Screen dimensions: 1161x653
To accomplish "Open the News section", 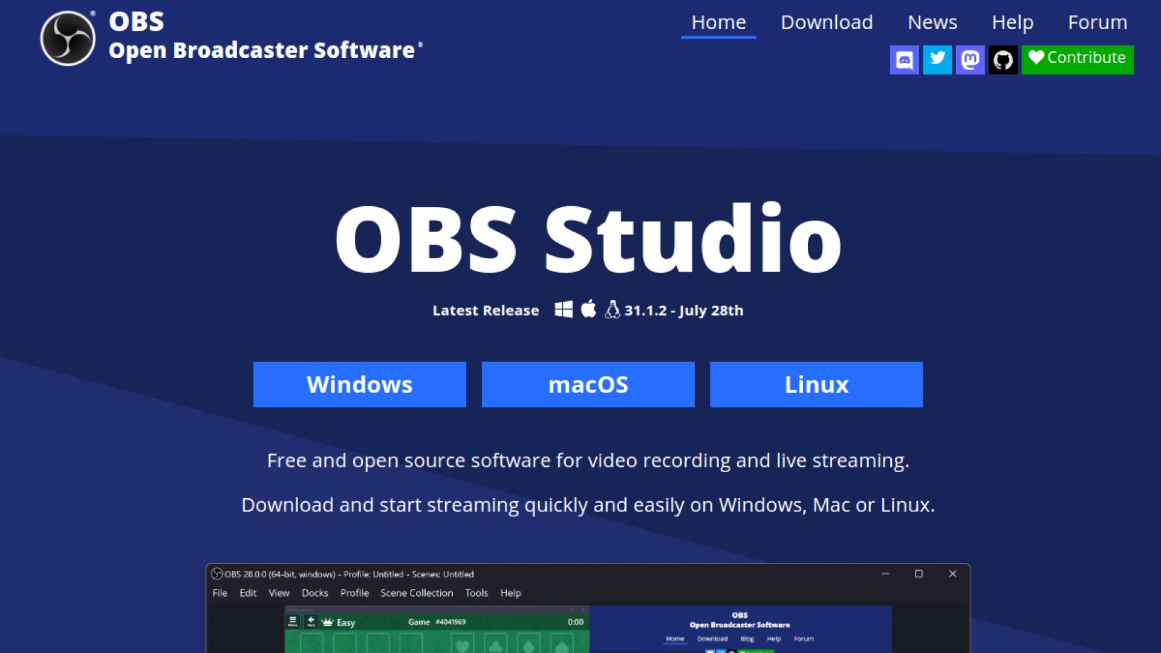I will click(x=932, y=22).
